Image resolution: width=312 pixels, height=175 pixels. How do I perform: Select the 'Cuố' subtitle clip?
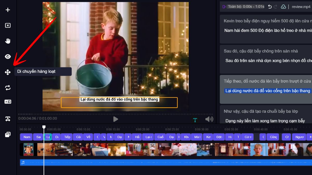click(x=160, y=137)
